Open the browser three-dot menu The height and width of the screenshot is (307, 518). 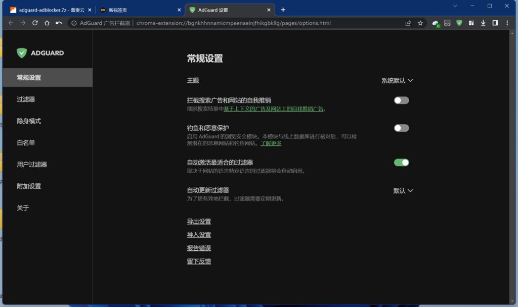(507, 23)
